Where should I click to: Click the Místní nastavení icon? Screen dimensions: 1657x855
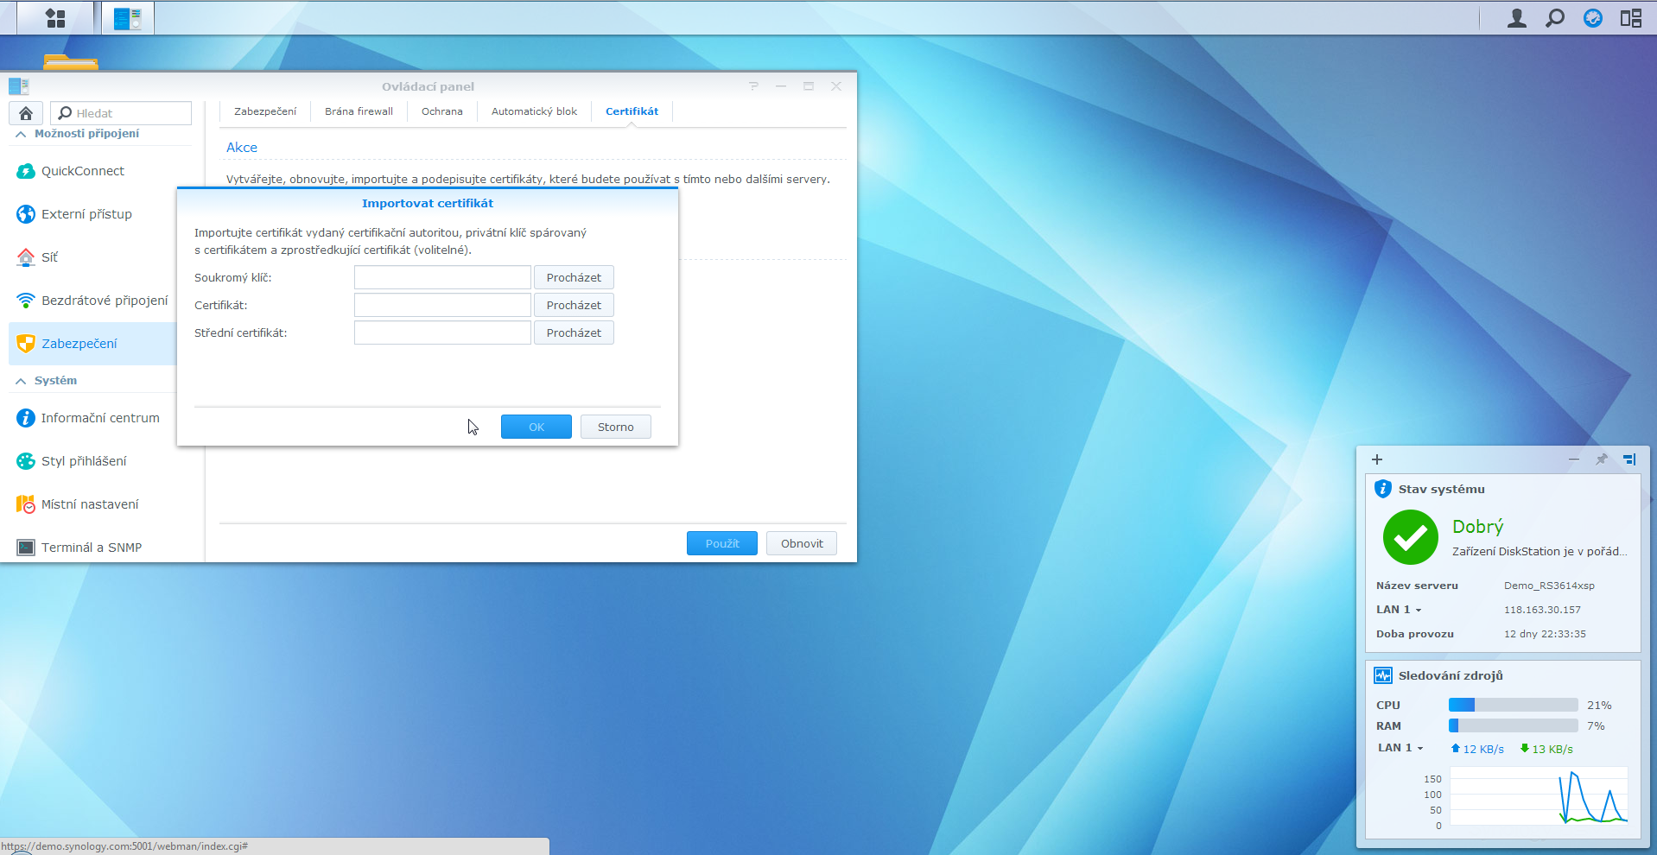pyautogui.click(x=26, y=504)
